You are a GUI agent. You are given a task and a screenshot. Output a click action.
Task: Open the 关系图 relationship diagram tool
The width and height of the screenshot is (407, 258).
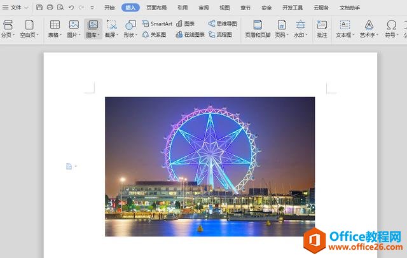[155, 34]
